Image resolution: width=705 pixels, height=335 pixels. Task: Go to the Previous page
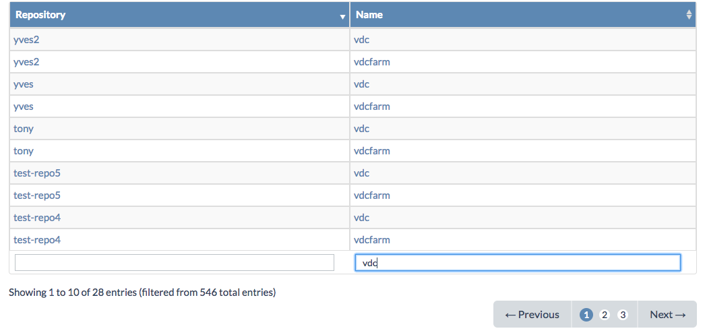[532, 315]
